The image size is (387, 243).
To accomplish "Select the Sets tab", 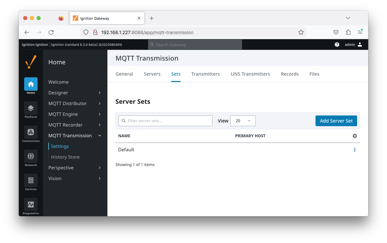I will [x=176, y=74].
